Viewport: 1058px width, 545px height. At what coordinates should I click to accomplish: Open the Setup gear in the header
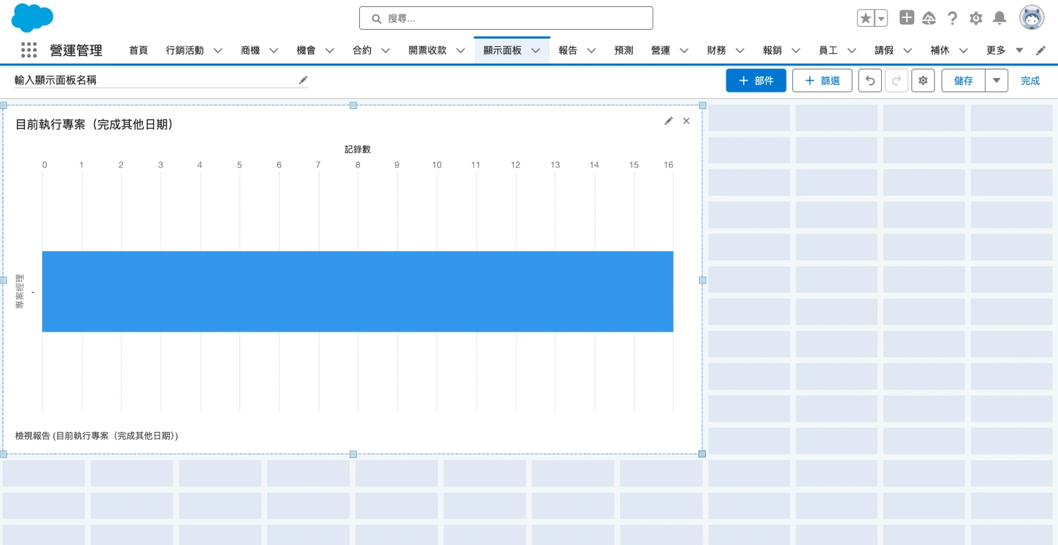coord(976,18)
